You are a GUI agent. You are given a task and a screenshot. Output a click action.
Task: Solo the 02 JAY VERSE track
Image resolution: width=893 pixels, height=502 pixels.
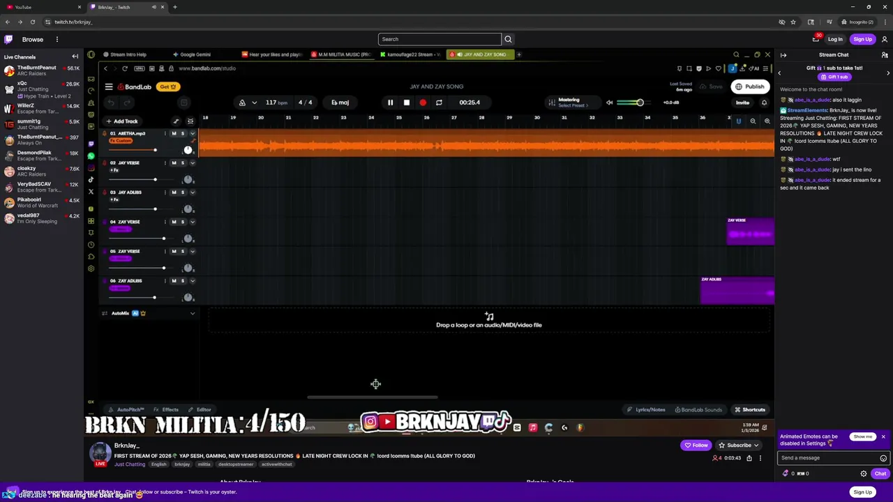point(183,162)
